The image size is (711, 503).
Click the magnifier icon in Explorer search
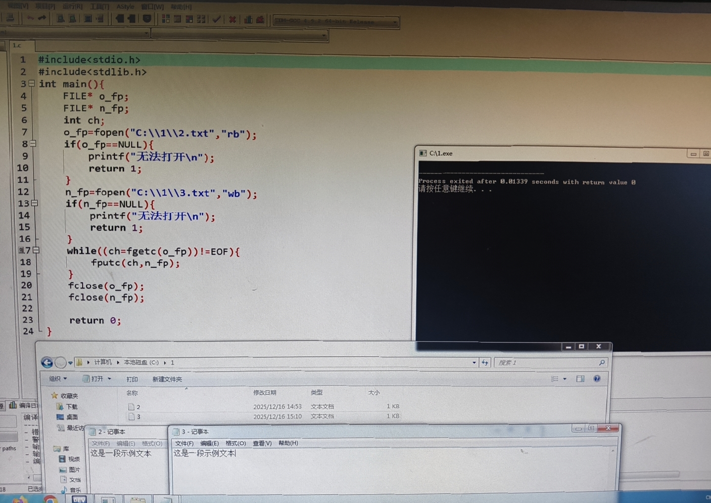pos(602,363)
